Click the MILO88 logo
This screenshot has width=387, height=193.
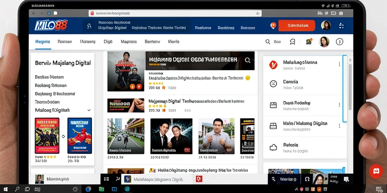pyautogui.click(x=51, y=25)
